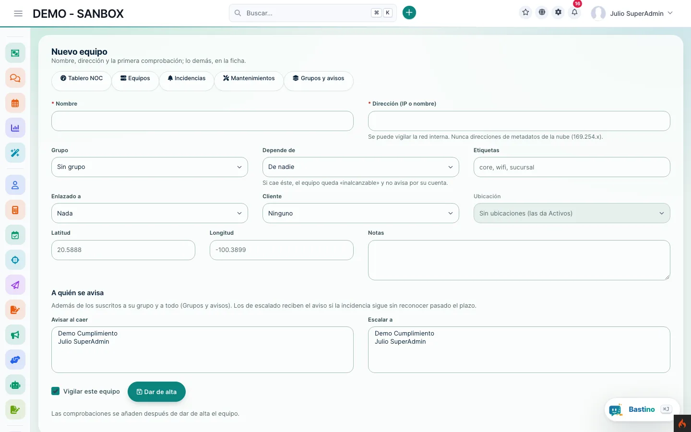Click the Dirección (IP o nombre) field

519,121
